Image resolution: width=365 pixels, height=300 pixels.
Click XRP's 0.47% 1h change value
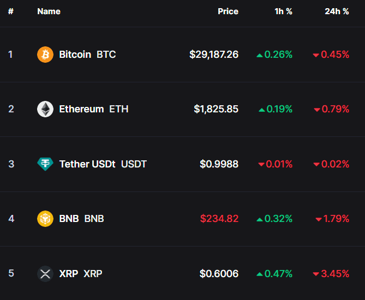pos(278,273)
